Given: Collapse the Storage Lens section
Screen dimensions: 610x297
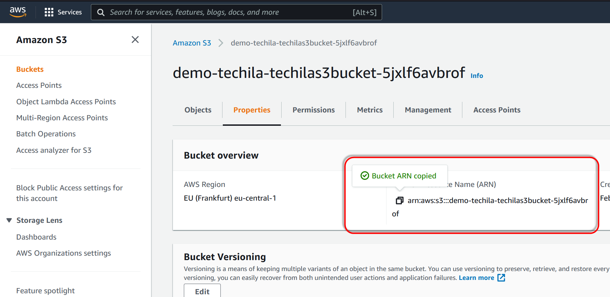Looking at the screenshot, I should pos(9,220).
